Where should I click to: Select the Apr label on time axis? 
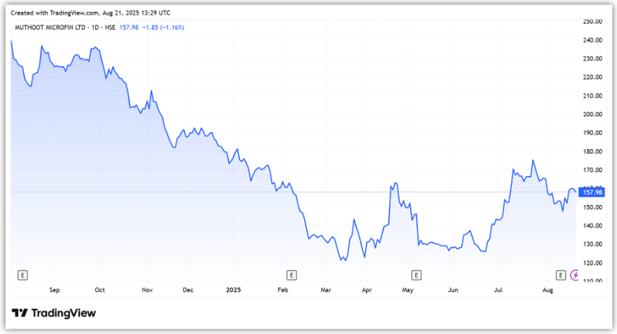click(x=366, y=289)
